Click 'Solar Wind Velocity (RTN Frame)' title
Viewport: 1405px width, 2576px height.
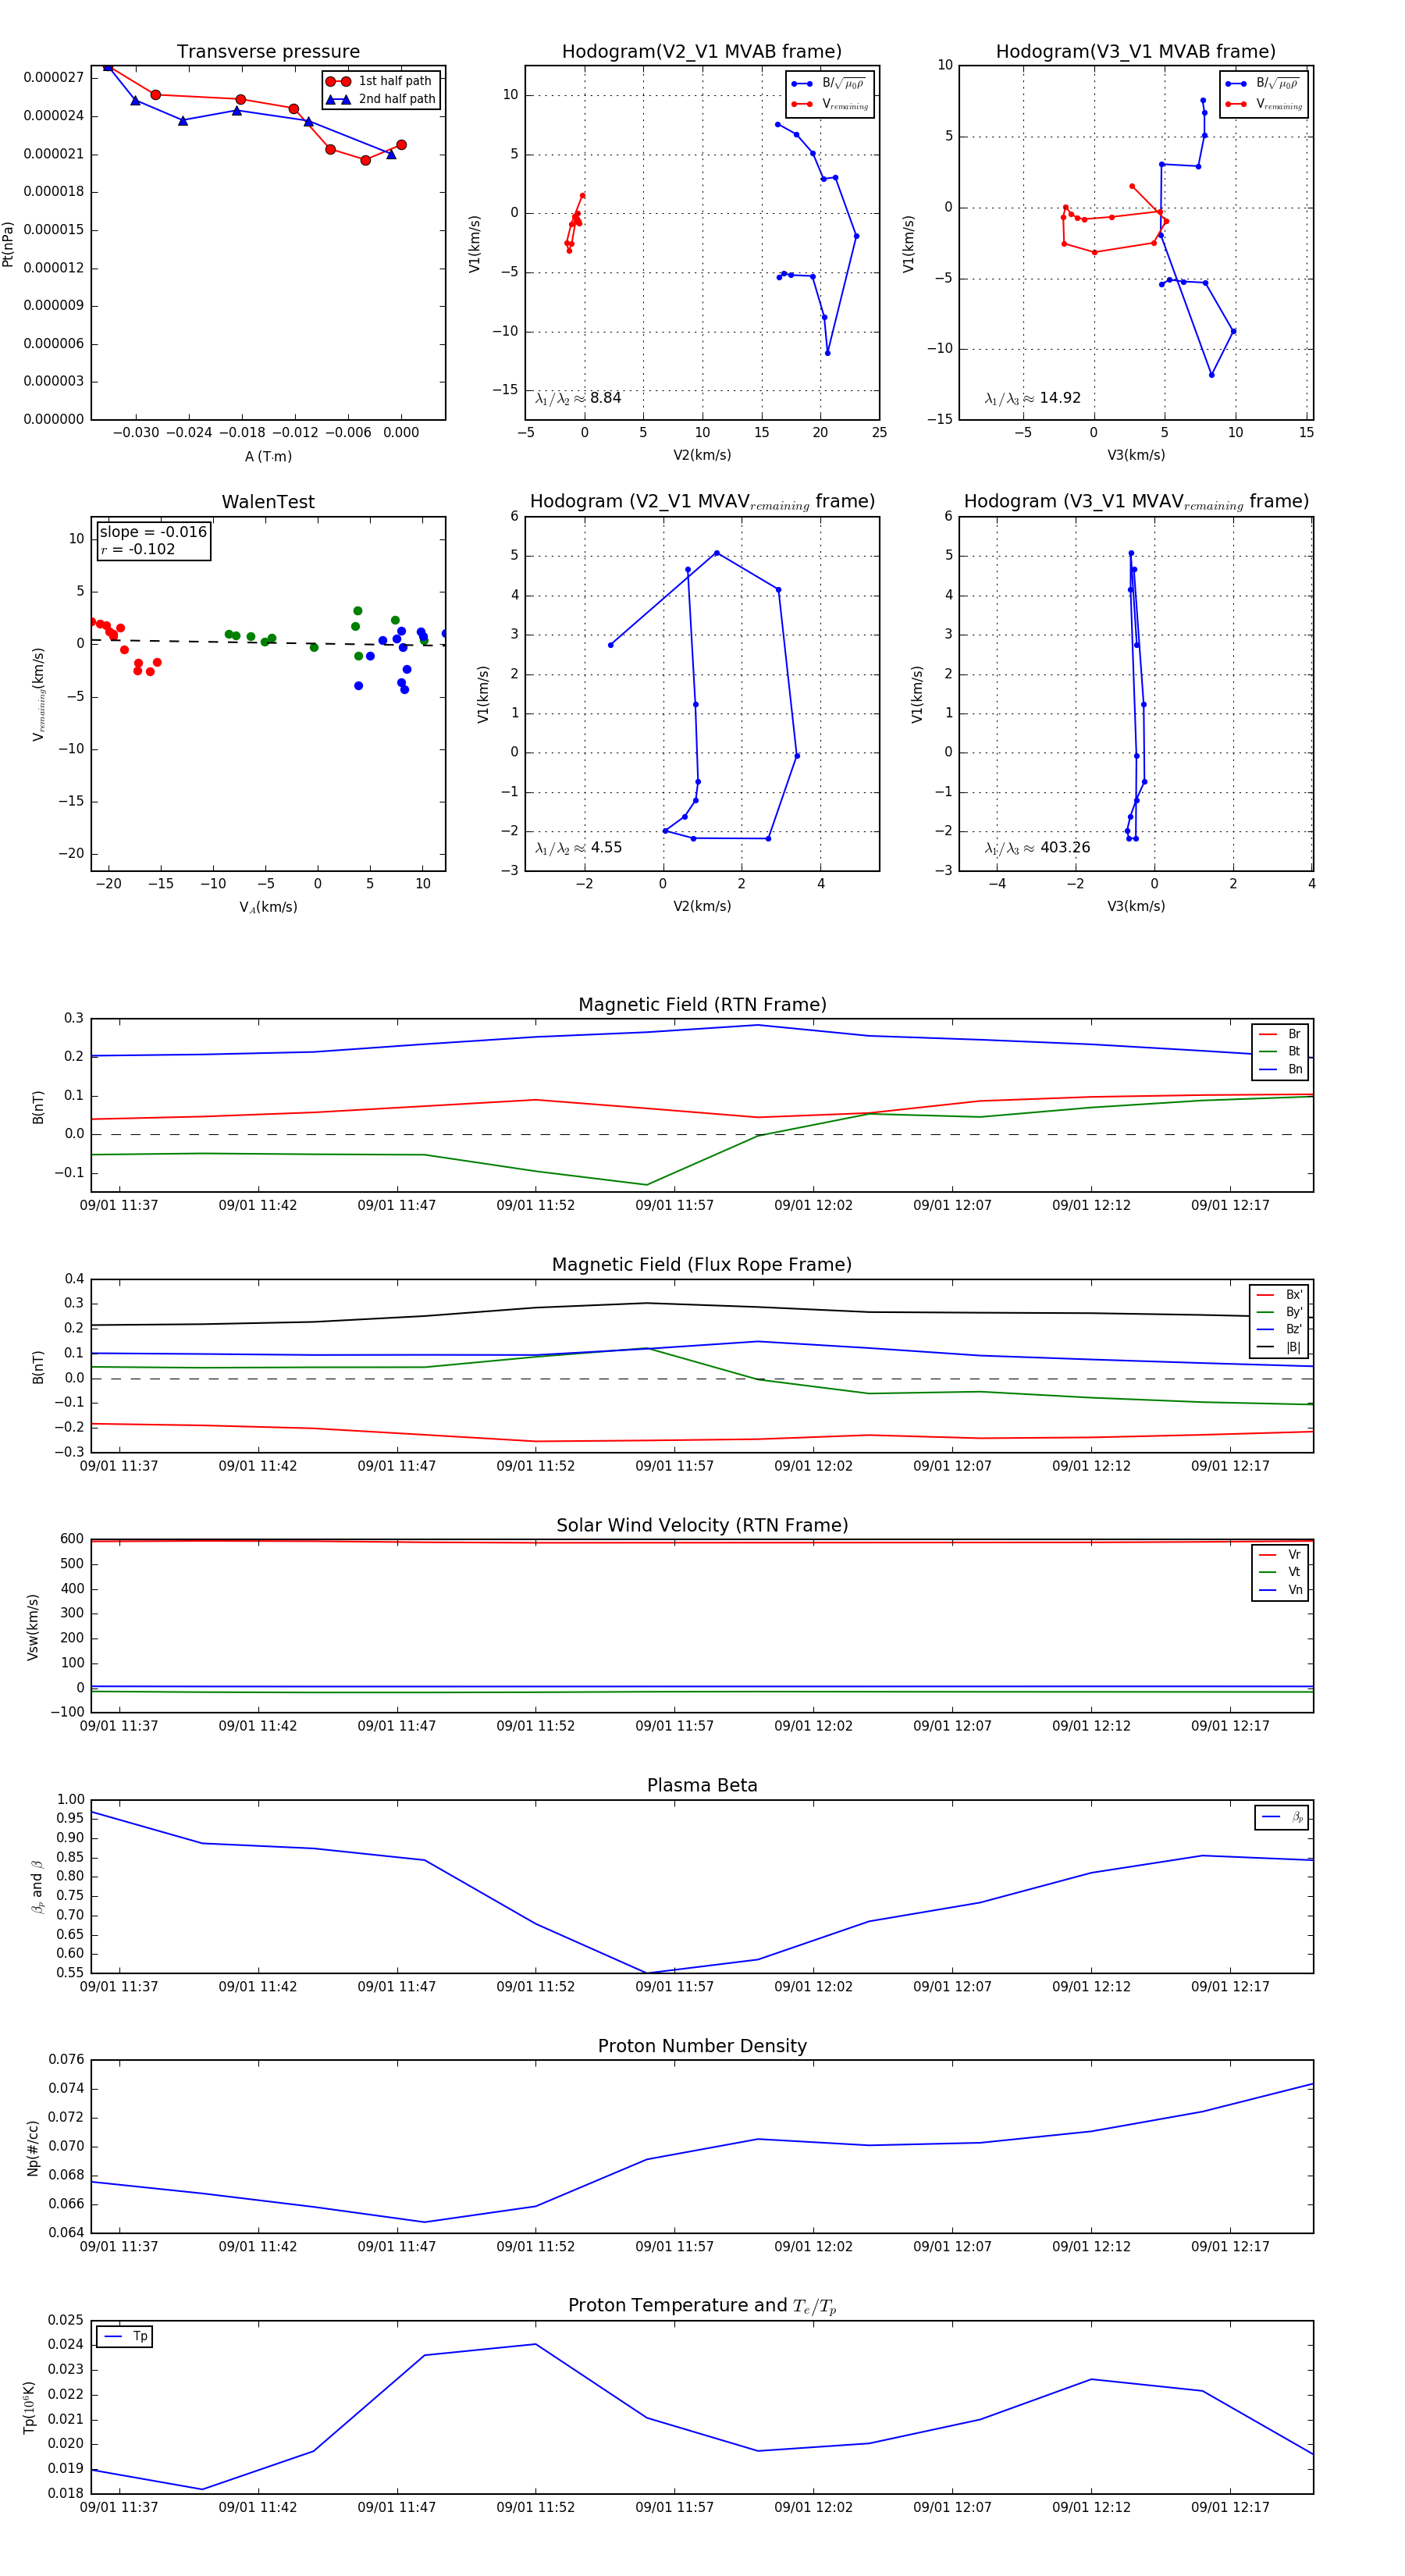[x=702, y=1525]
